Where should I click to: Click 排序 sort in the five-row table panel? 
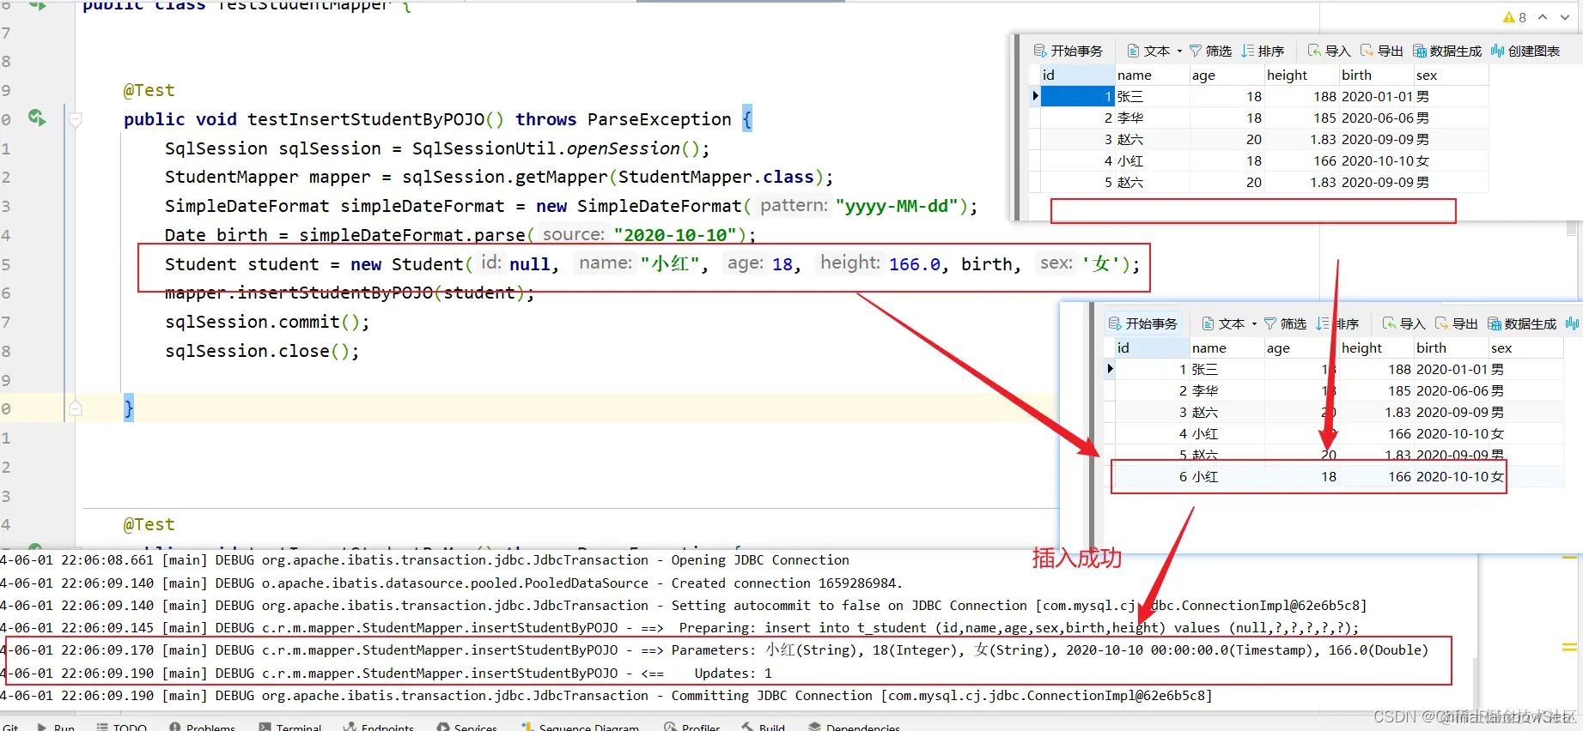pyautogui.click(x=1263, y=51)
